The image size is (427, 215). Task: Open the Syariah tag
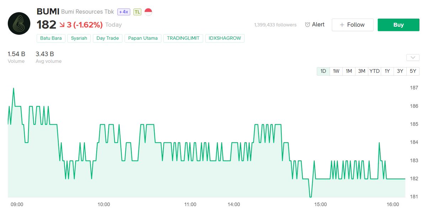tap(79, 38)
